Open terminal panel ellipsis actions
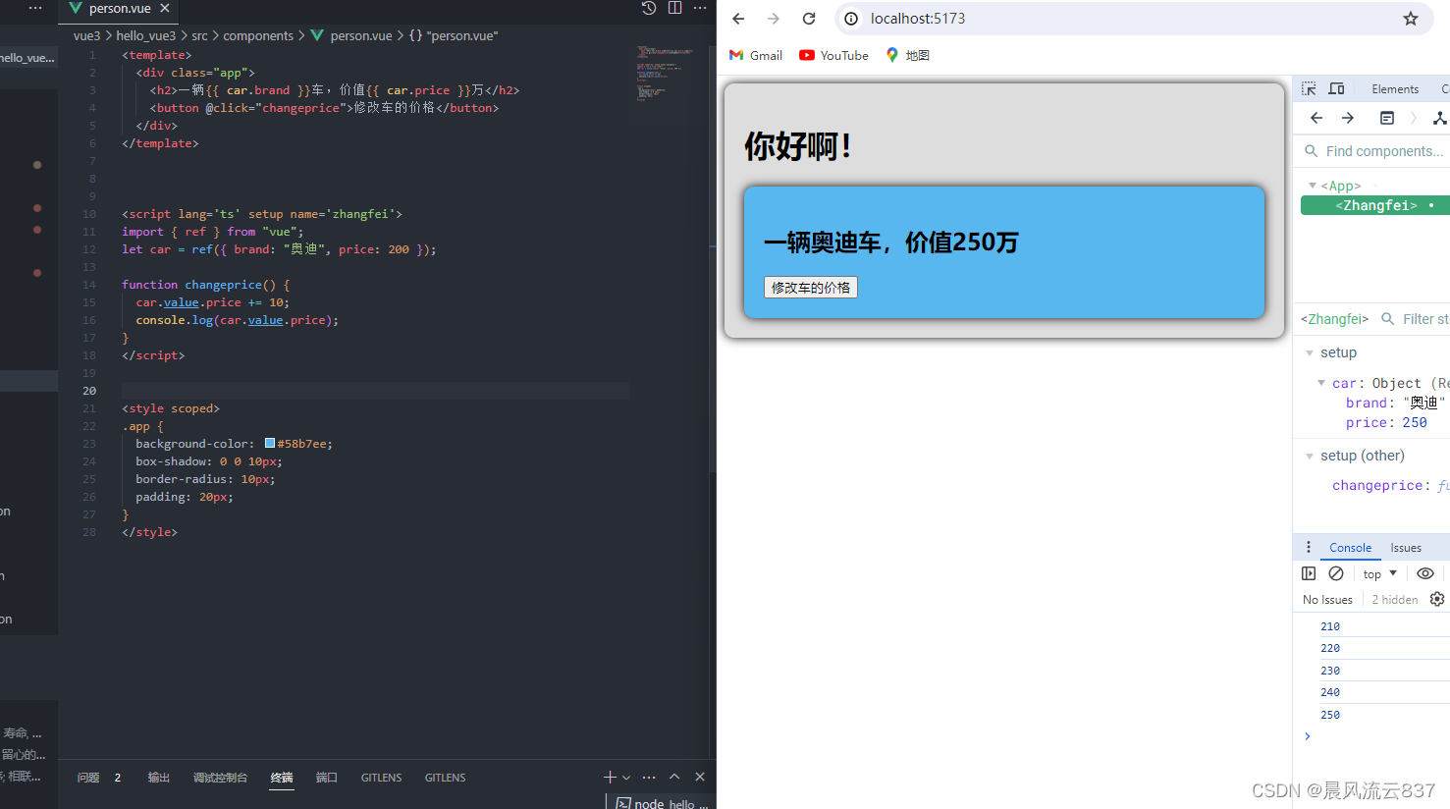The height and width of the screenshot is (809, 1450). (649, 777)
